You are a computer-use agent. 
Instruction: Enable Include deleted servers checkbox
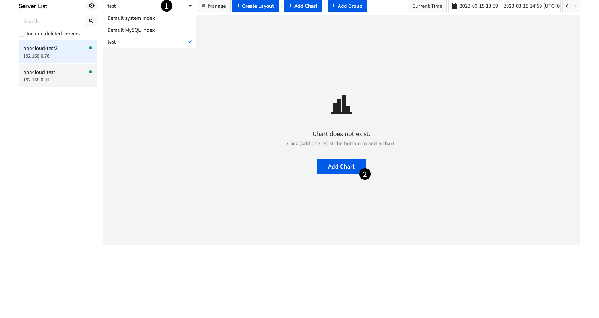point(22,34)
